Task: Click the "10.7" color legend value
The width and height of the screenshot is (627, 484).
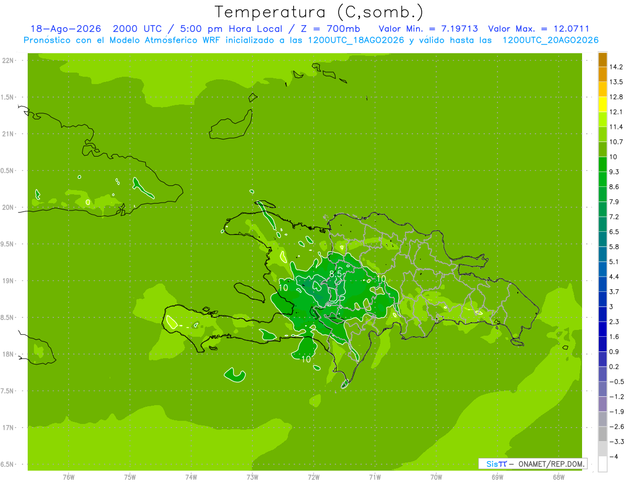Action: 616,141
